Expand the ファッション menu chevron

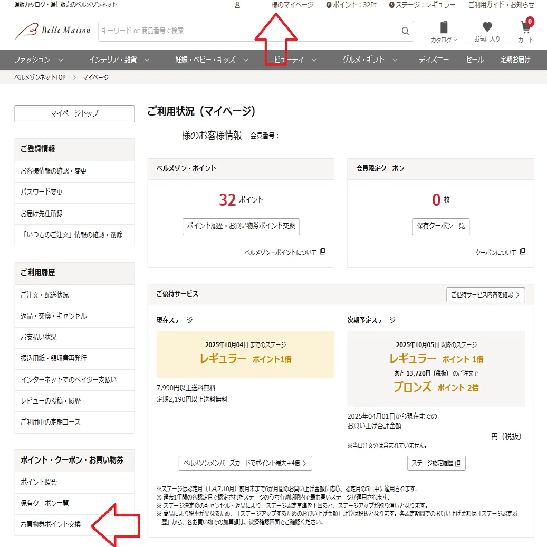tap(60, 60)
